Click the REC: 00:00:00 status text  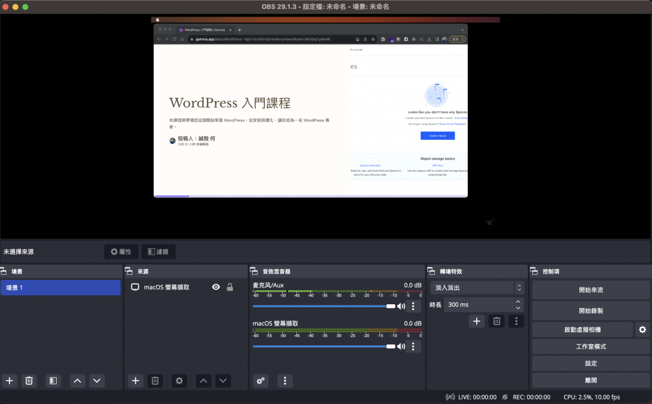tap(532, 397)
